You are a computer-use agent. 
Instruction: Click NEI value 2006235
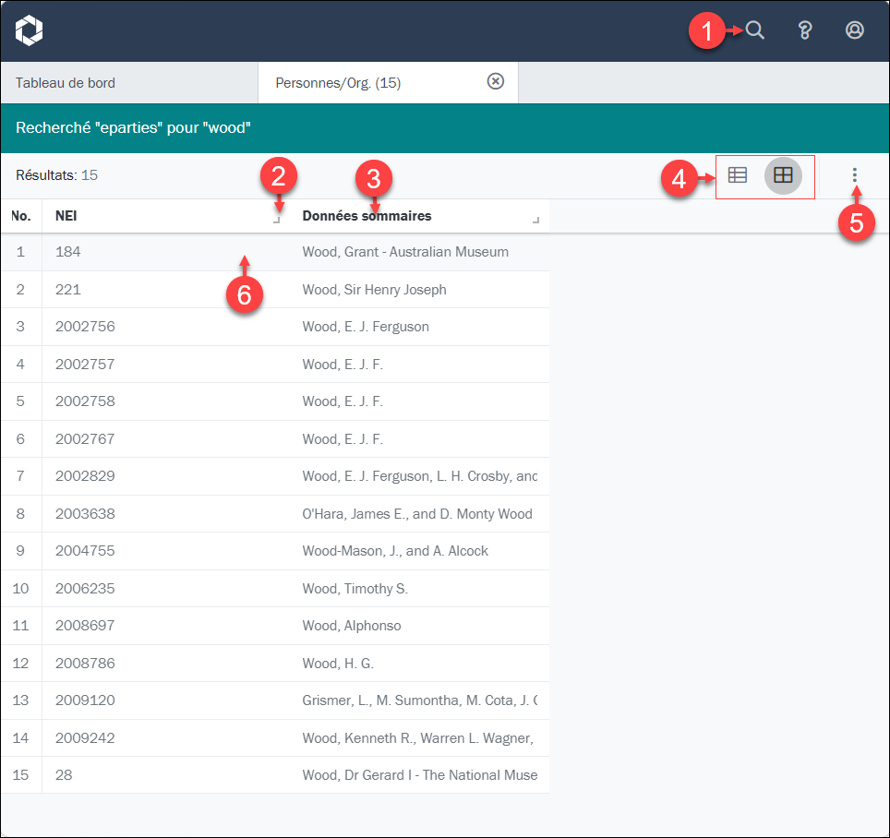pos(85,589)
